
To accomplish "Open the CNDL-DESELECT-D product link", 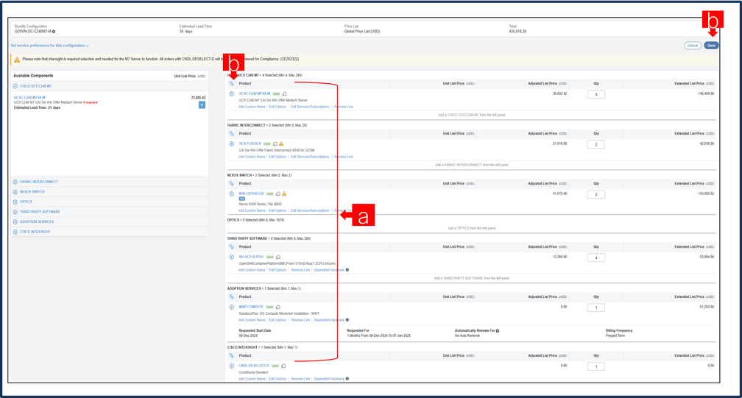I will pos(254,366).
